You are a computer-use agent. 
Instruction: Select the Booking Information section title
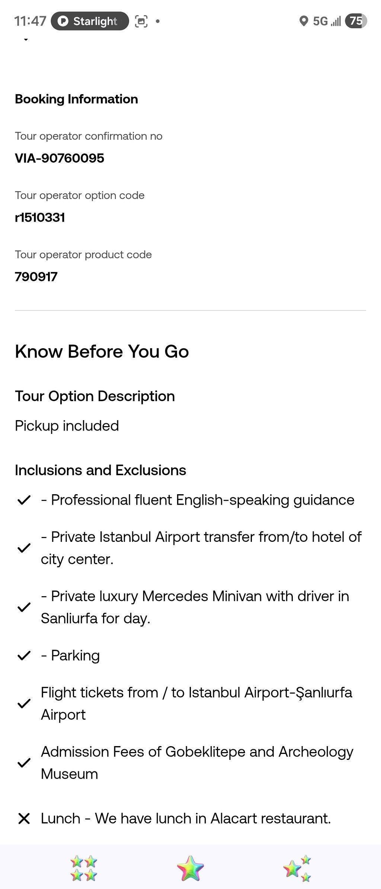click(x=76, y=99)
